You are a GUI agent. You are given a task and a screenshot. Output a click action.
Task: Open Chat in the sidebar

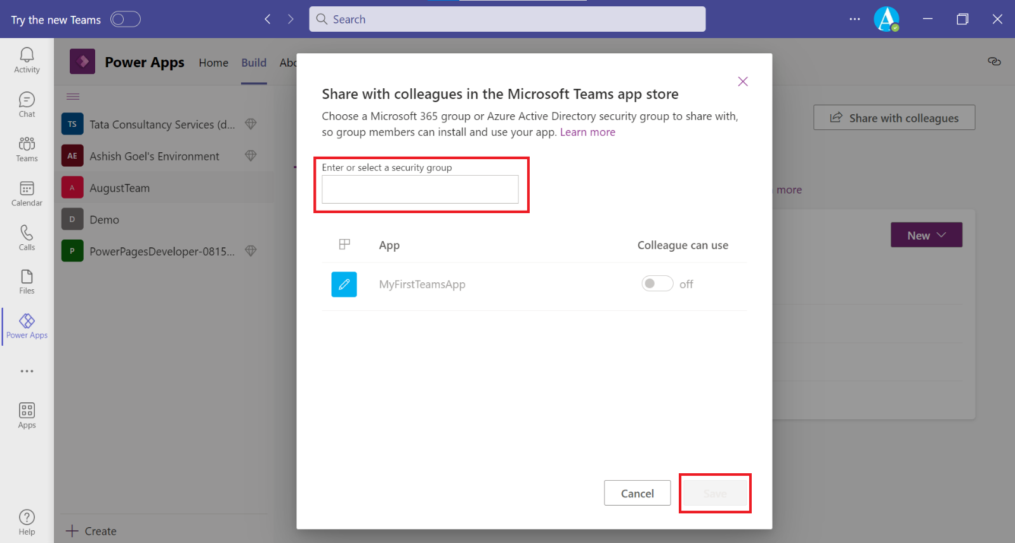click(27, 105)
